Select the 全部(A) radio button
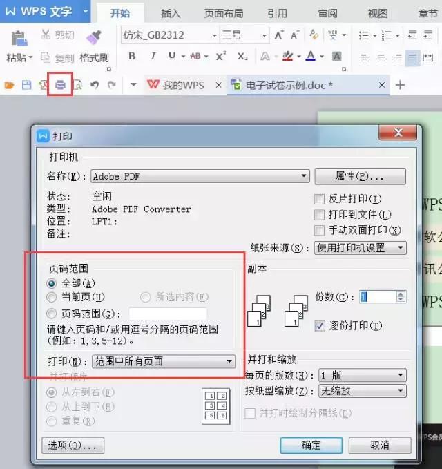Screen dimensions: 442x469 51,283
